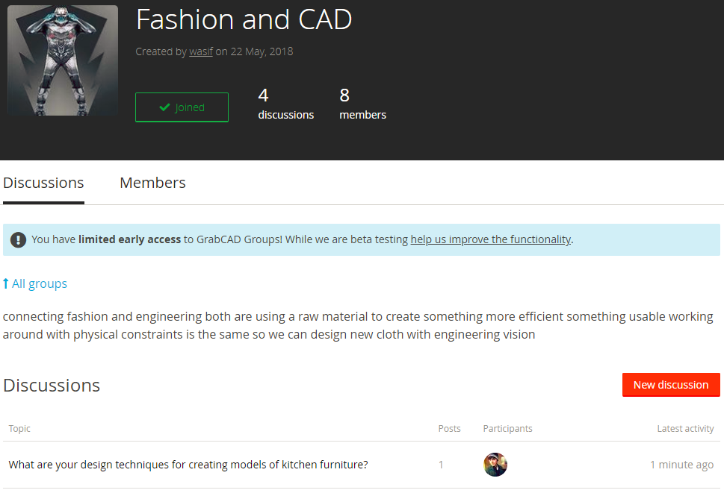Go back to All groups

[x=39, y=283]
